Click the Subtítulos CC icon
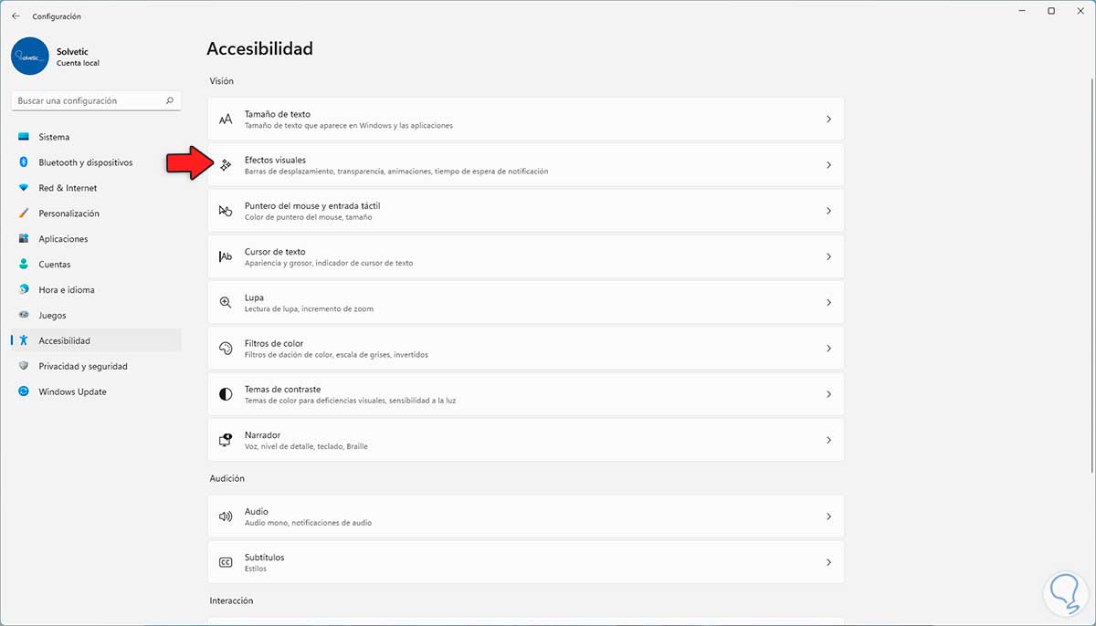The height and width of the screenshot is (626, 1096). pyautogui.click(x=226, y=562)
